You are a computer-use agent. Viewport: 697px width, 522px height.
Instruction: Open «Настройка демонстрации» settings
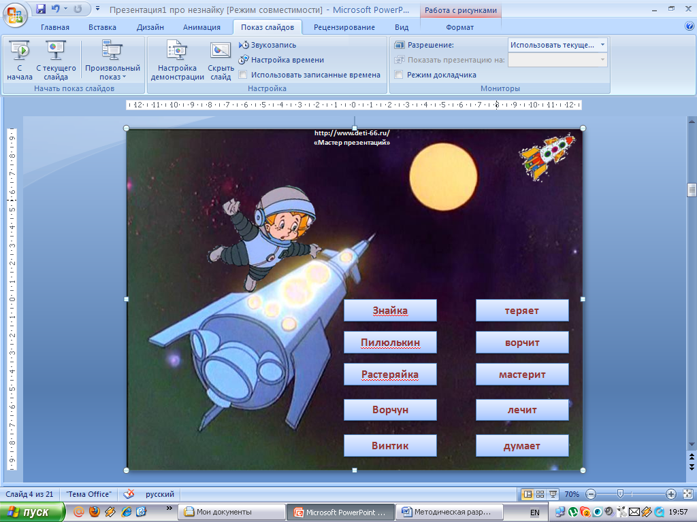tap(177, 60)
